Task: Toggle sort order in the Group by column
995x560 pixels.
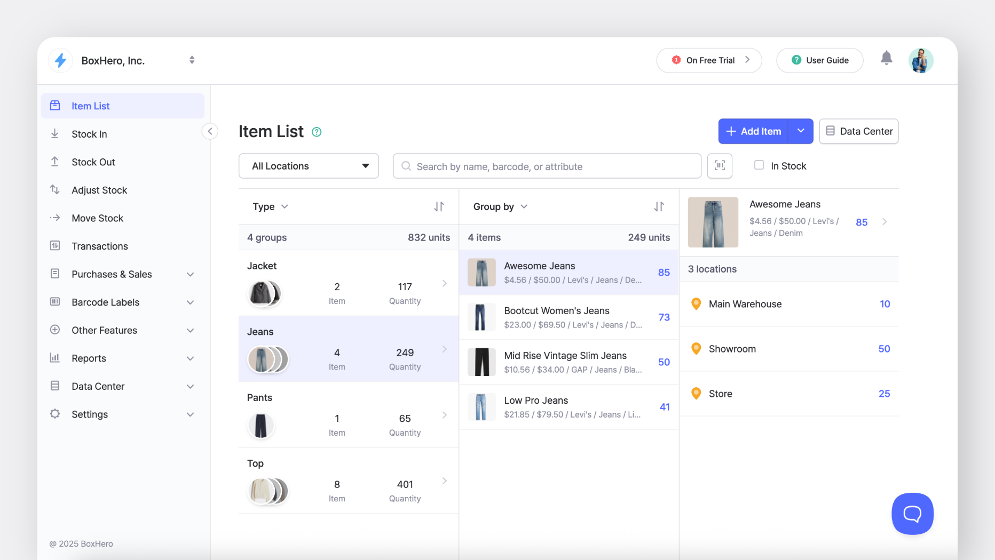Action: [x=659, y=206]
